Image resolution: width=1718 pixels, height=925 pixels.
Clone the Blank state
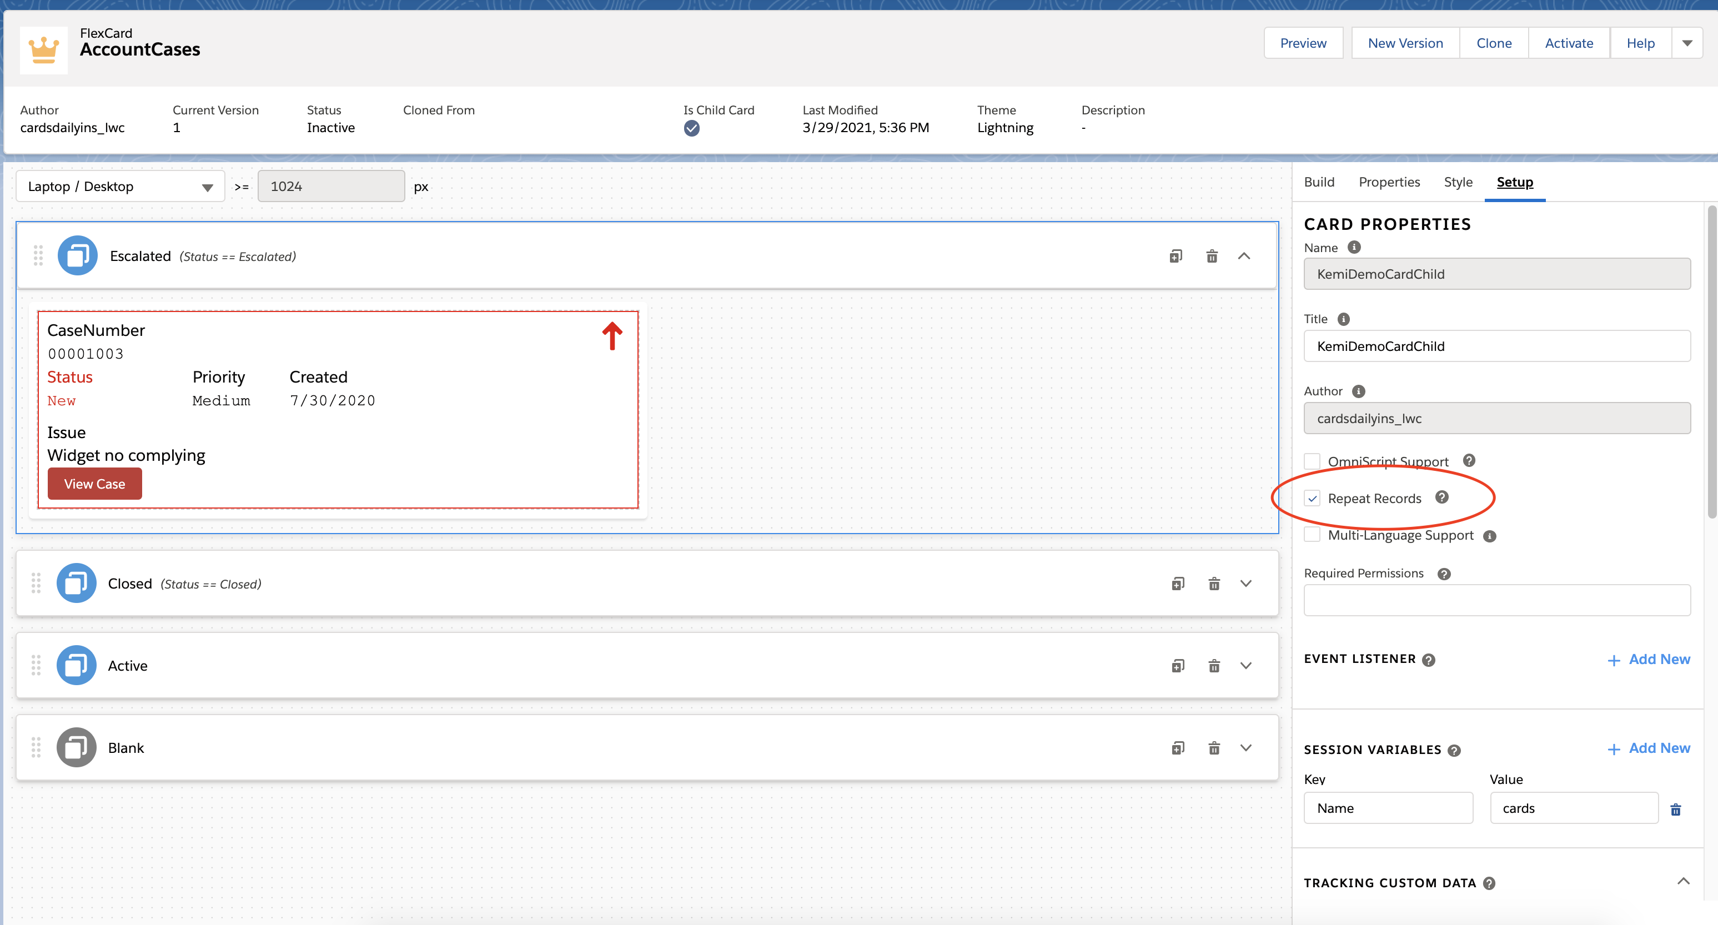click(x=1178, y=747)
